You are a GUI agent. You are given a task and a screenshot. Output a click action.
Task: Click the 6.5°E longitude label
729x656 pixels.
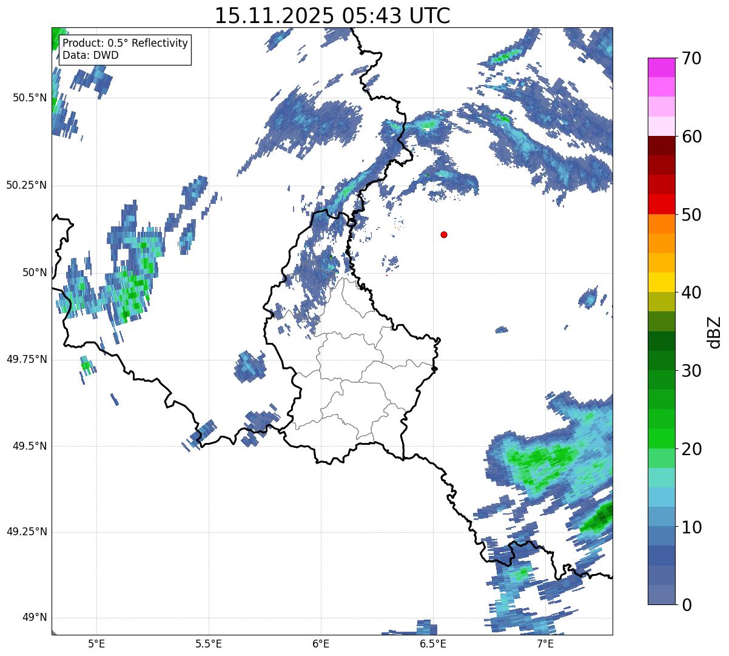(x=433, y=643)
